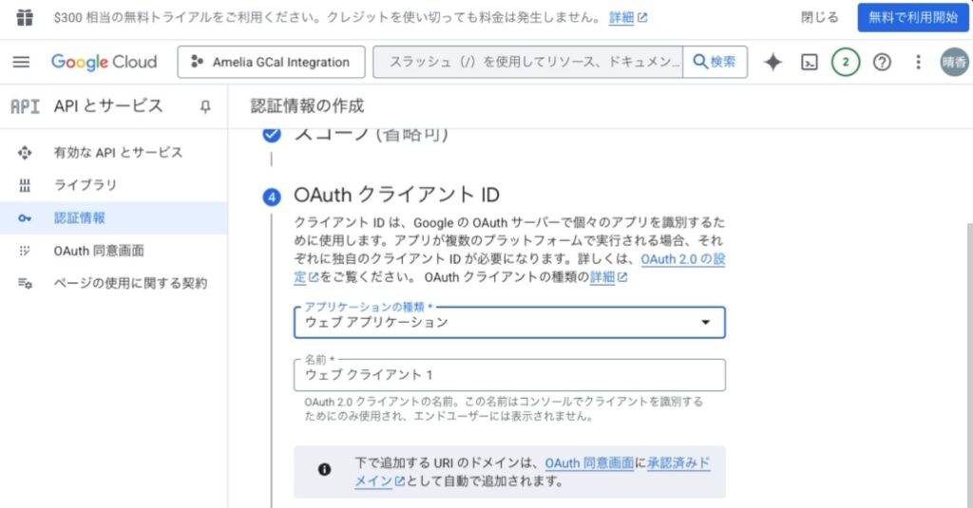The image size is (973, 508).
Task: Click the 名前 text field
Action: pyautogui.click(x=509, y=375)
